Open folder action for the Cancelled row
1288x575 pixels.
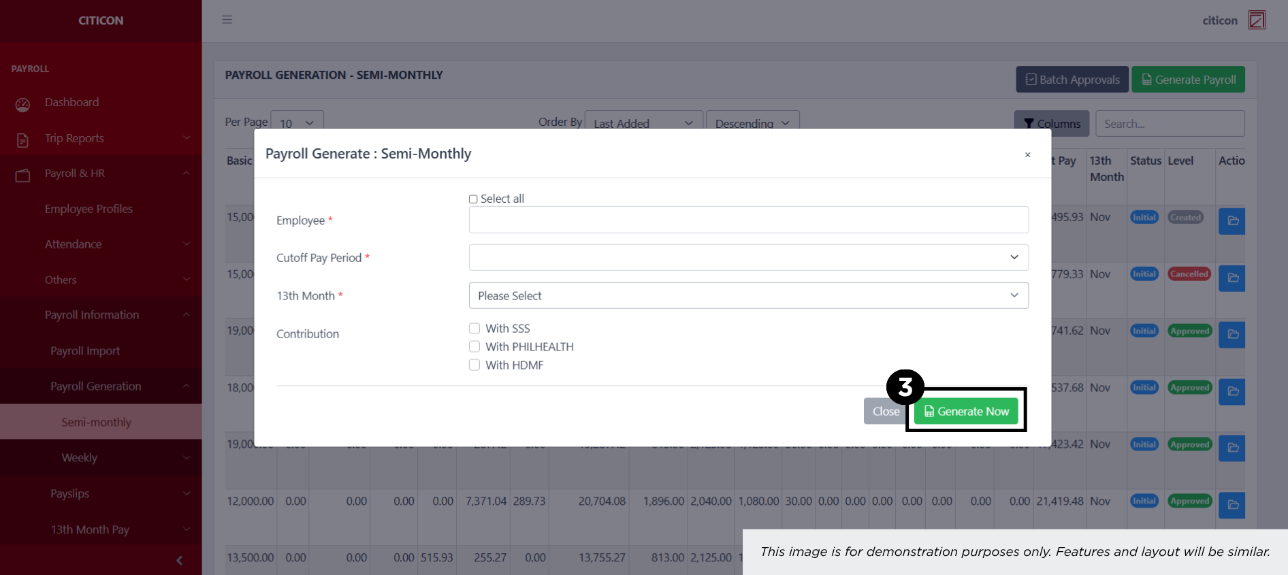(1231, 278)
